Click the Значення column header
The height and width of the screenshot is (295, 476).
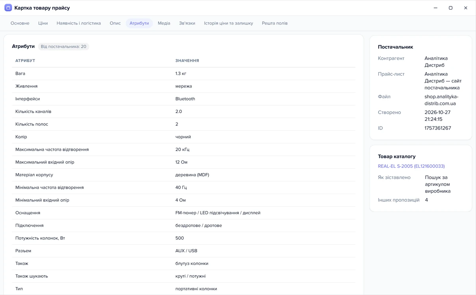coord(187,61)
